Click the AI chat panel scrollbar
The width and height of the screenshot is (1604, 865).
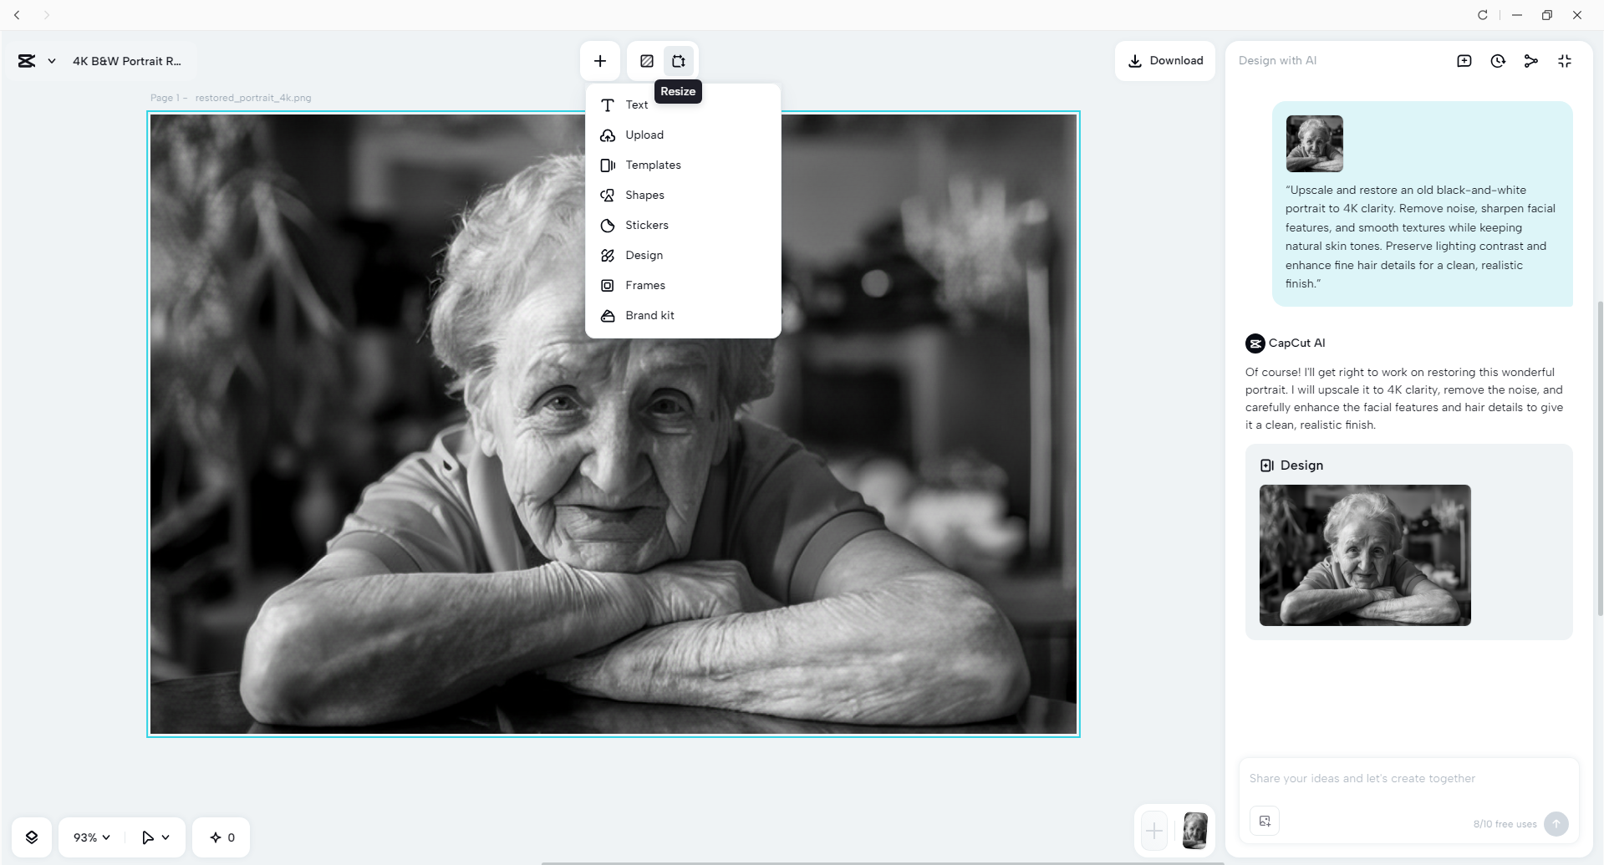point(1601,458)
